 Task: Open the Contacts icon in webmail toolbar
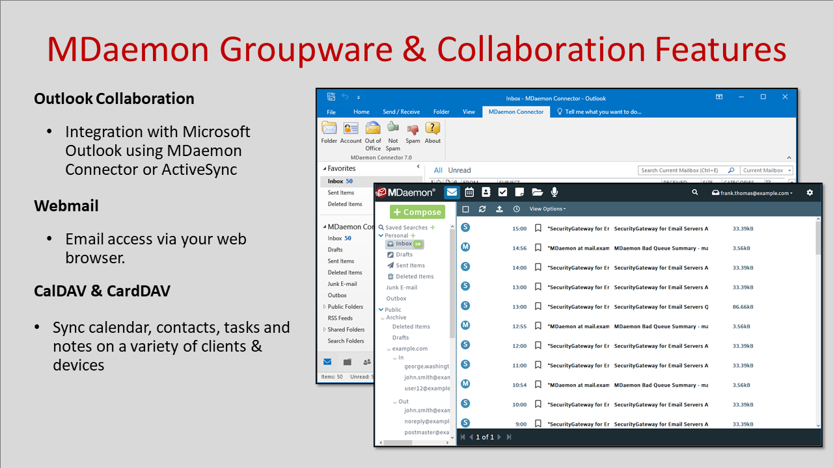pyautogui.click(x=486, y=192)
